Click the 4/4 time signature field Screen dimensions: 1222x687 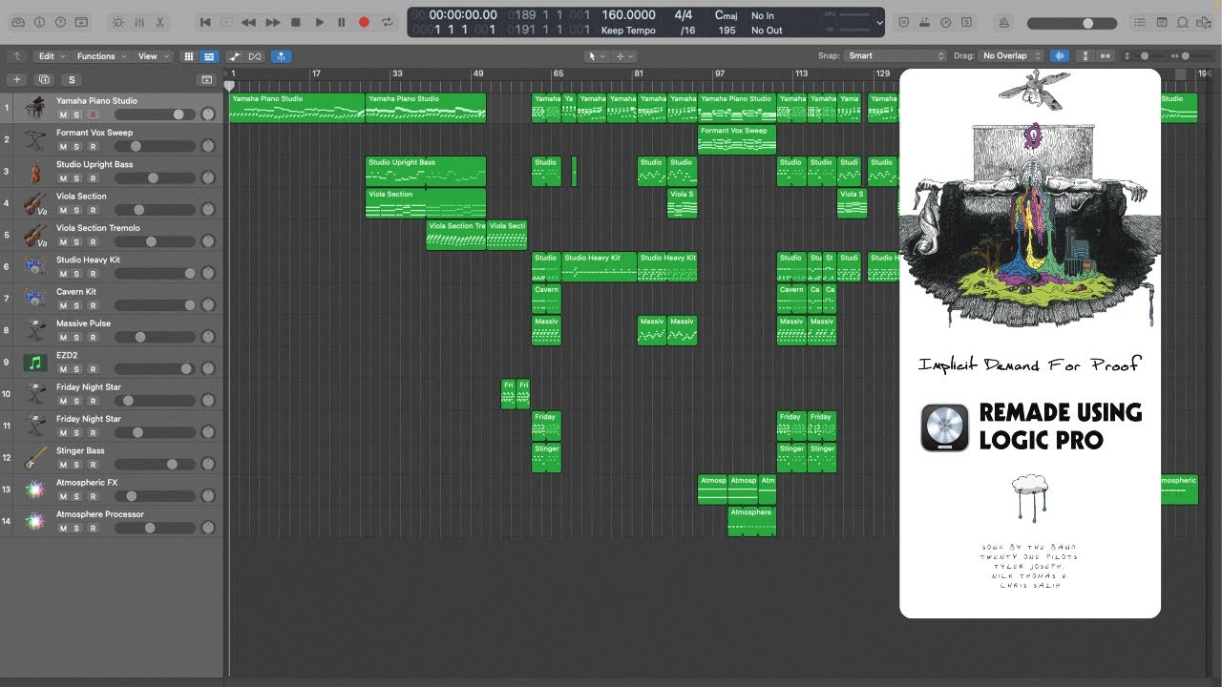pyautogui.click(x=684, y=15)
